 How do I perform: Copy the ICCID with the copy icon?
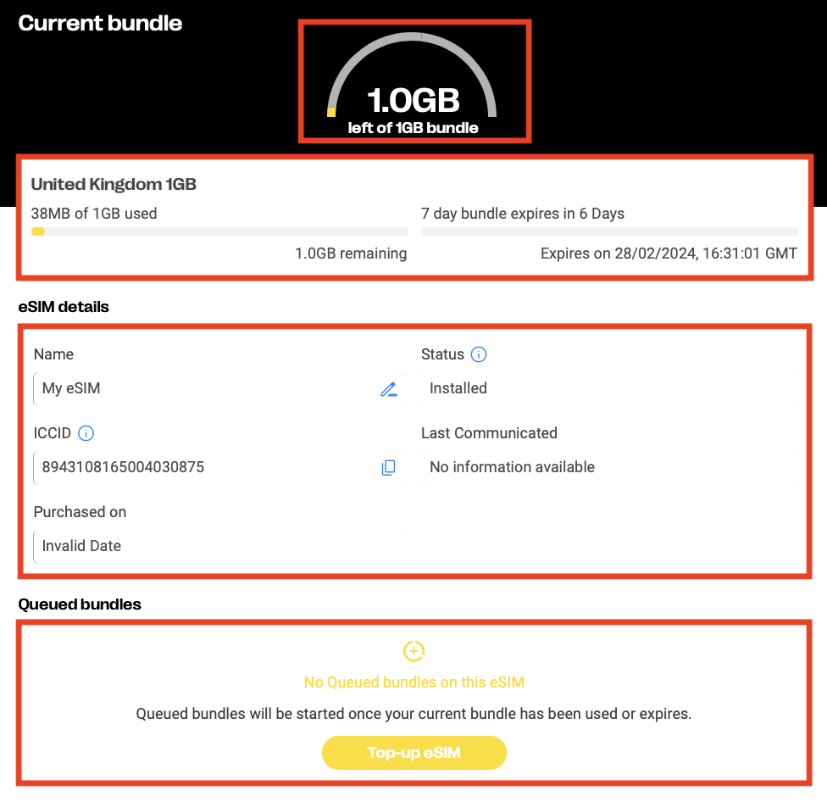point(389,467)
